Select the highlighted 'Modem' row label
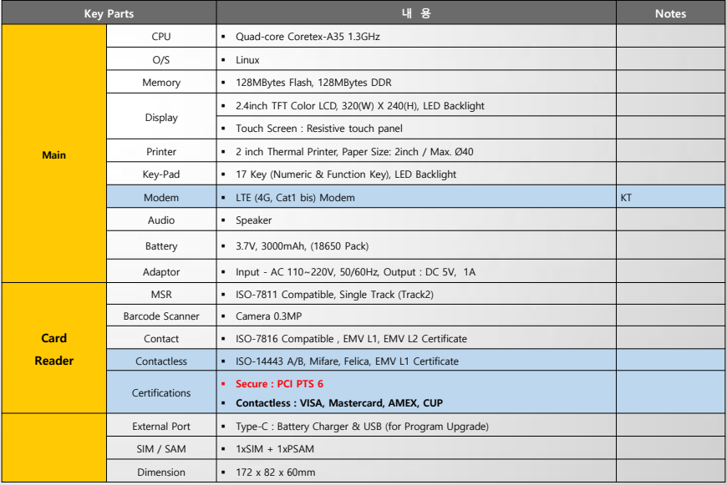Image resolution: width=727 pixels, height=485 pixels. coord(161,198)
